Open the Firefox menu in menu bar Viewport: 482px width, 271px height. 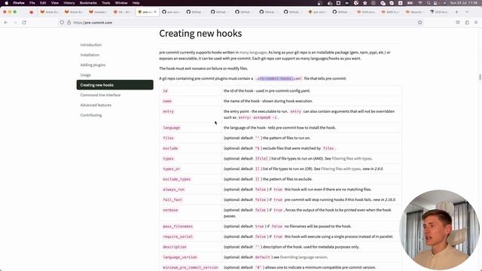point(19,3)
